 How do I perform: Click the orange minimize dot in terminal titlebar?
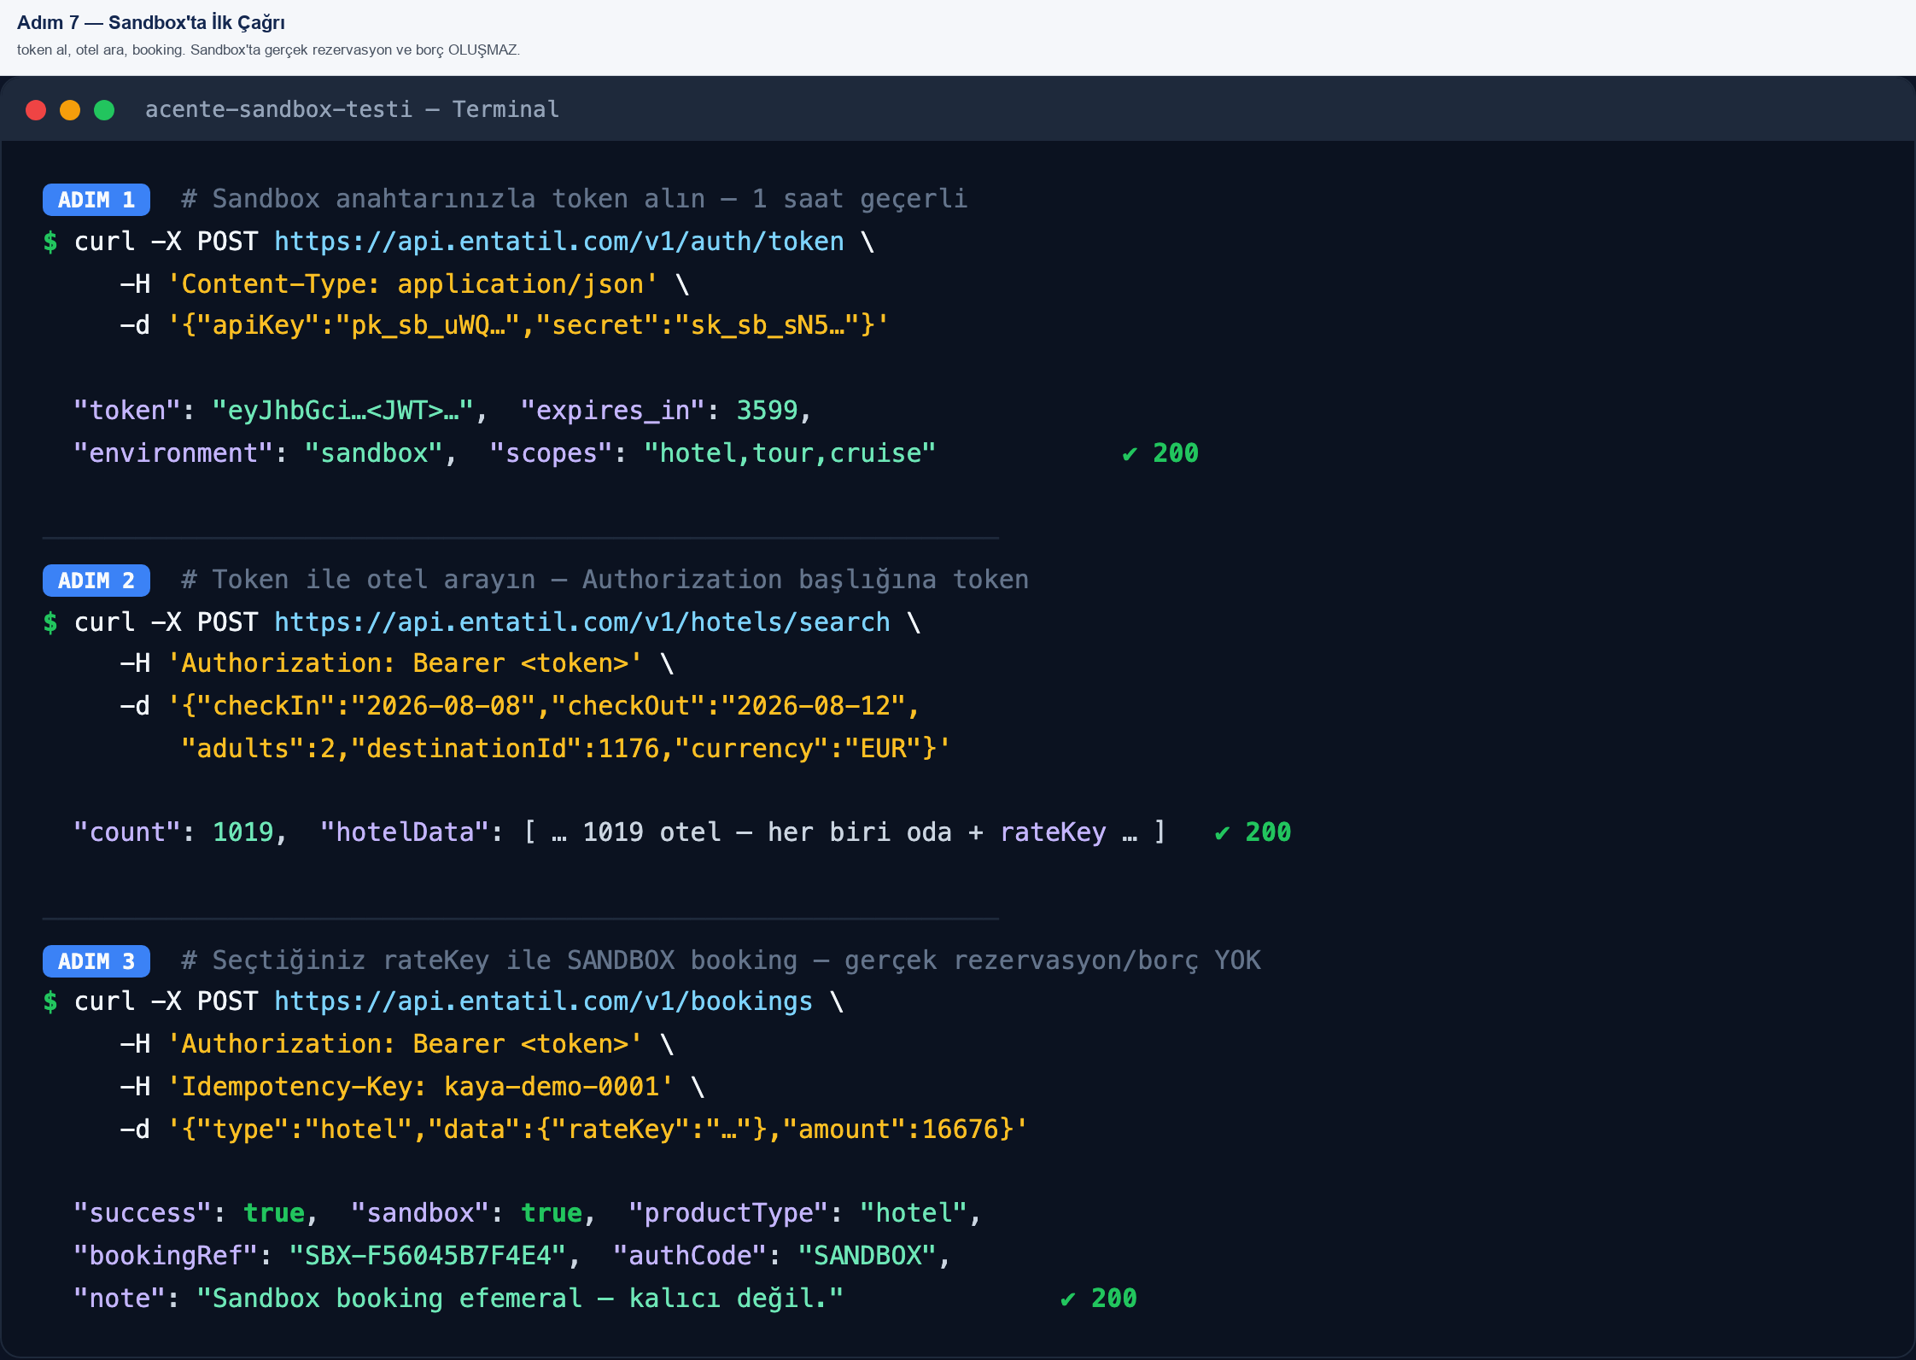click(70, 110)
